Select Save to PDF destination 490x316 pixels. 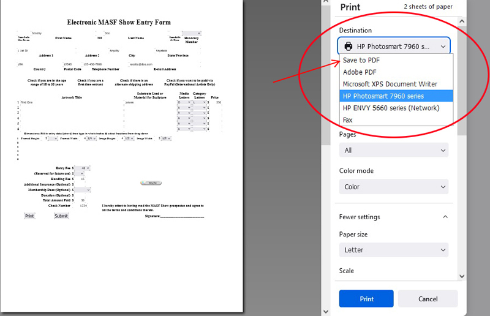pos(363,60)
